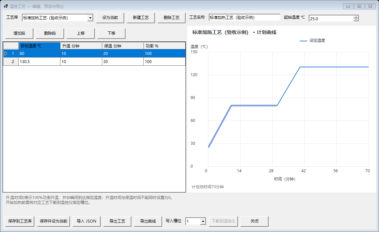Expand the 写入槽位 slot dropdown
This screenshot has height=232, width=379.
[x=203, y=221]
